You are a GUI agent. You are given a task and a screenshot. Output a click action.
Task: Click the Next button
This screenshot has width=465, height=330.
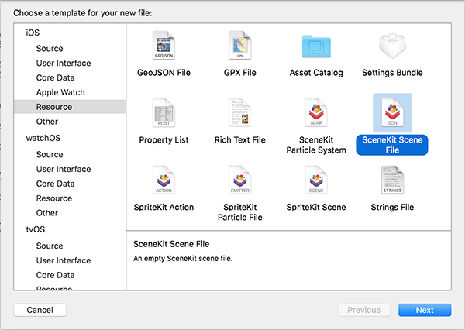pyautogui.click(x=425, y=310)
